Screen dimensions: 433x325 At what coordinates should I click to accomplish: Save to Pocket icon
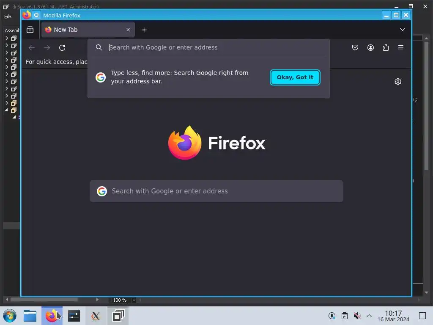click(x=355, y=47)
